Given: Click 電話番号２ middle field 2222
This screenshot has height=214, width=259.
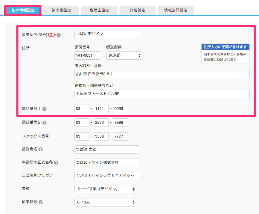Looking at the screenshot, I should click(x=101, y=123).
